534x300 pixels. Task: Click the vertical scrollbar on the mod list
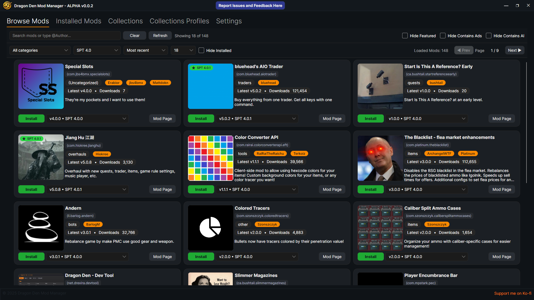tap(526, 122)
